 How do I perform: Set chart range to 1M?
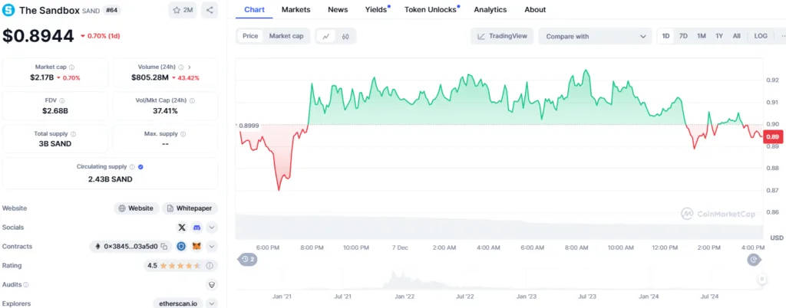point(702,36)
